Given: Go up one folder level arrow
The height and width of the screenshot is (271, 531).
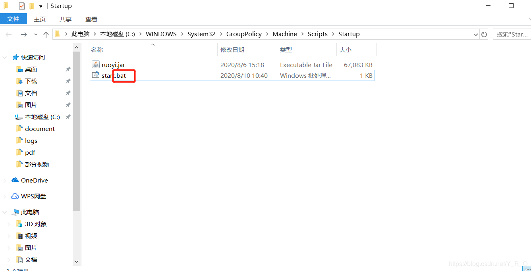Looking at the screenshot, I should tap(46, 35).
